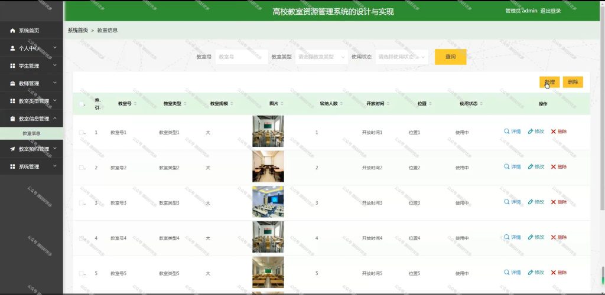This screenshot has width=605, height=295.
Task: Open the 使用状态 filter dropdown
Action: click(x=402, y=57)
